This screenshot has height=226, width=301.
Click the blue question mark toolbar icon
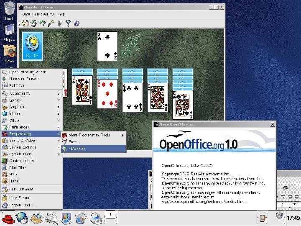click(x=68, y=23)
